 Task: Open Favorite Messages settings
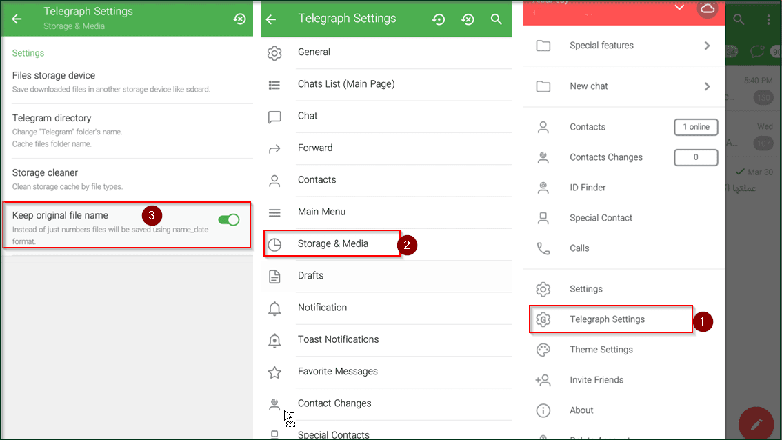click(386, 371)
